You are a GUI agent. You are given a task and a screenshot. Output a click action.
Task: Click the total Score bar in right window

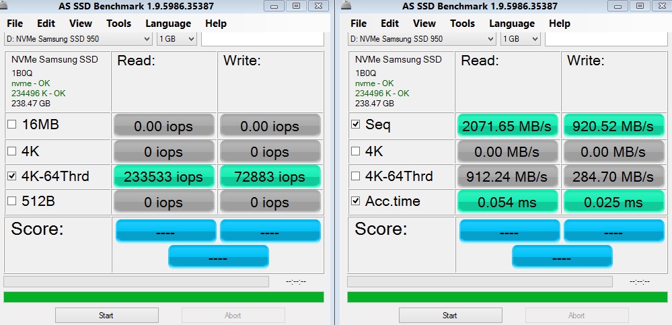point(562,256)
